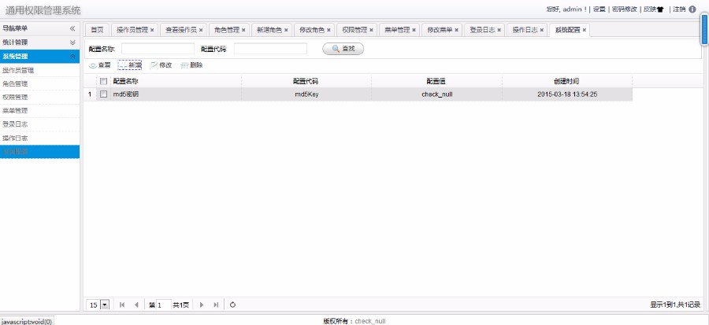
Task: Open 操作日志 in the sidebar menu
Action: (40, 138)
